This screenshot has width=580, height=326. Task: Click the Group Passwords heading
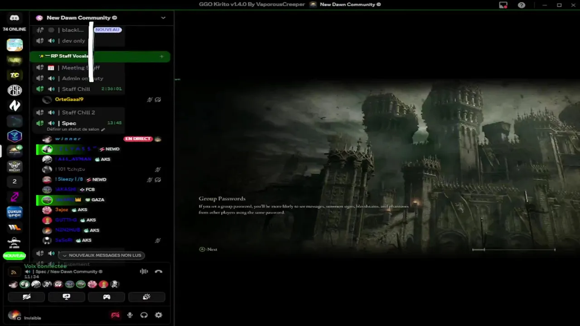(x=222, y=199)
